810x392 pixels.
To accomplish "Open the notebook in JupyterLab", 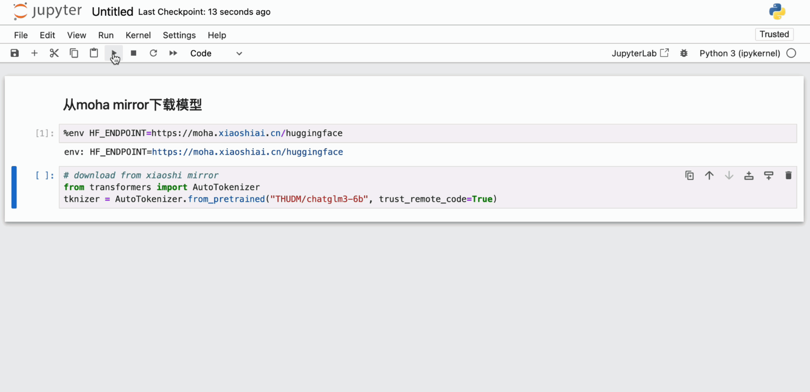I will (x=640, y=53).
